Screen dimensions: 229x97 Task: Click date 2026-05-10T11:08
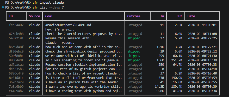(202, 34)
